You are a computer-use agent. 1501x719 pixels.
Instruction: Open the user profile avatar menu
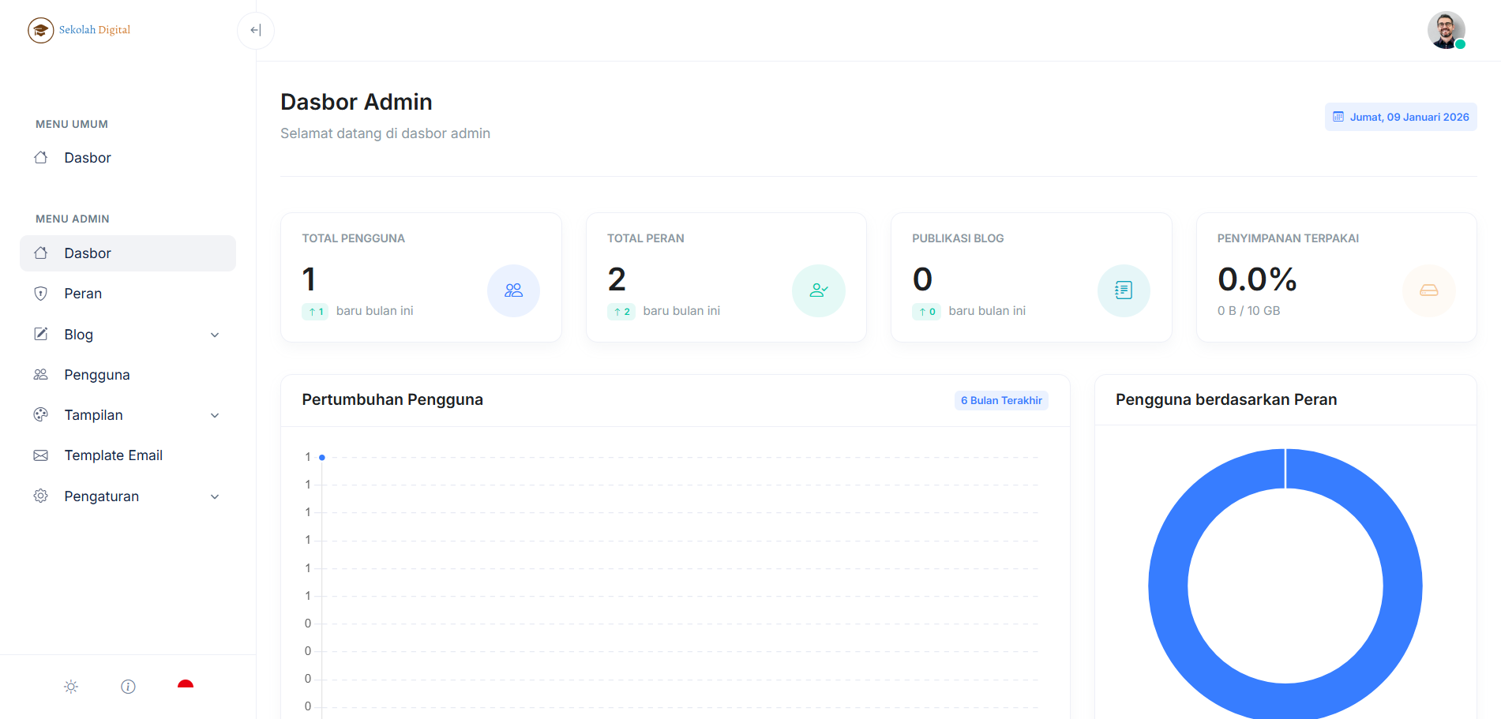click(x=1446, y=30)
